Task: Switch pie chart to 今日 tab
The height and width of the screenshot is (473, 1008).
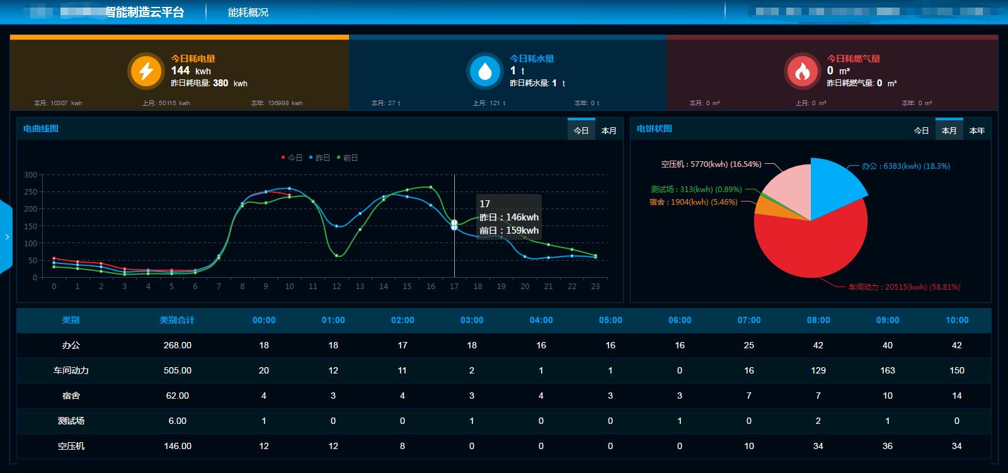Action: (921, 130)
